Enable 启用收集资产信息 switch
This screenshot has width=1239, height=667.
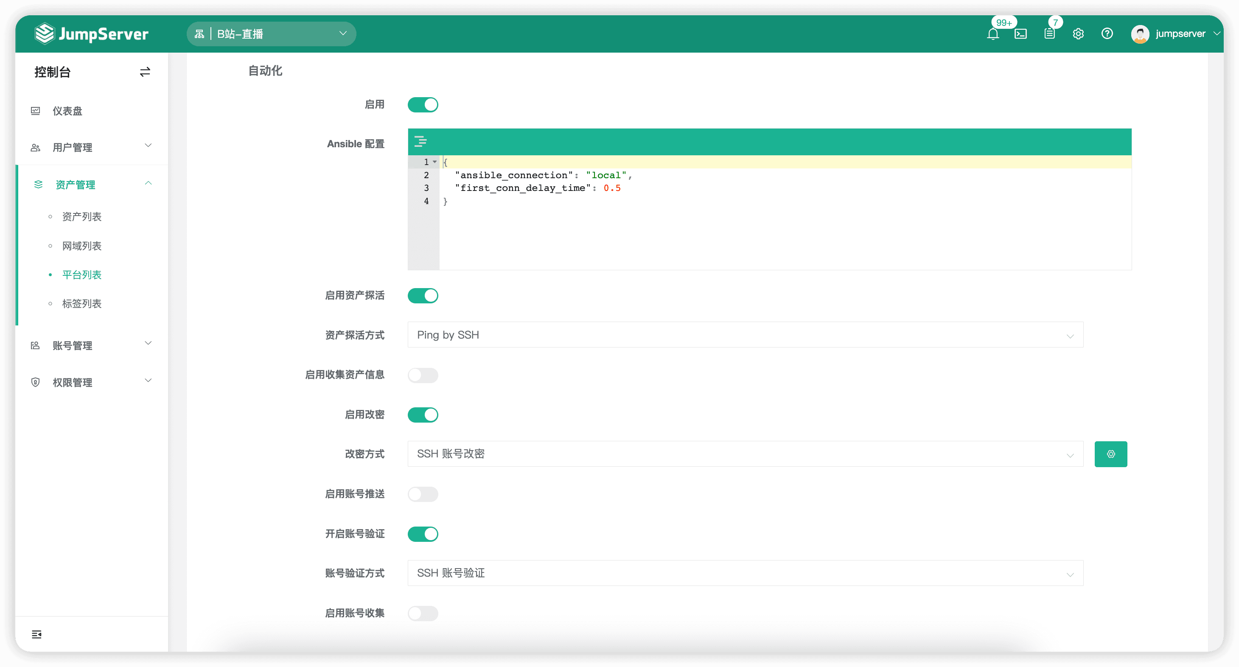423,375
